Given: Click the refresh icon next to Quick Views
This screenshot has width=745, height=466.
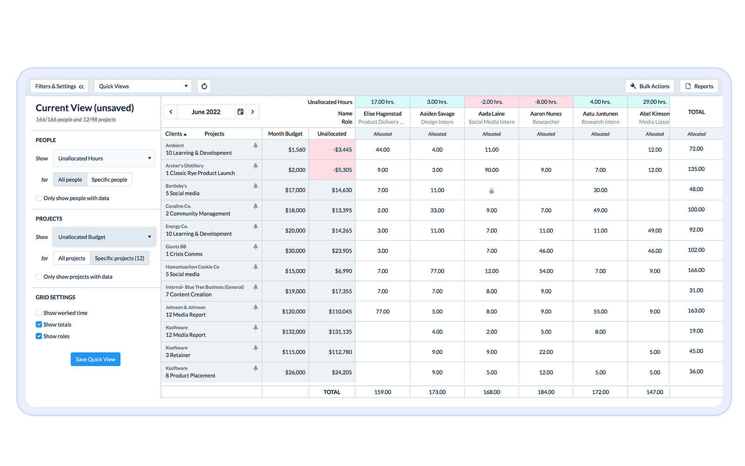Looking at the screenshot, I should (x=204, y=86).
